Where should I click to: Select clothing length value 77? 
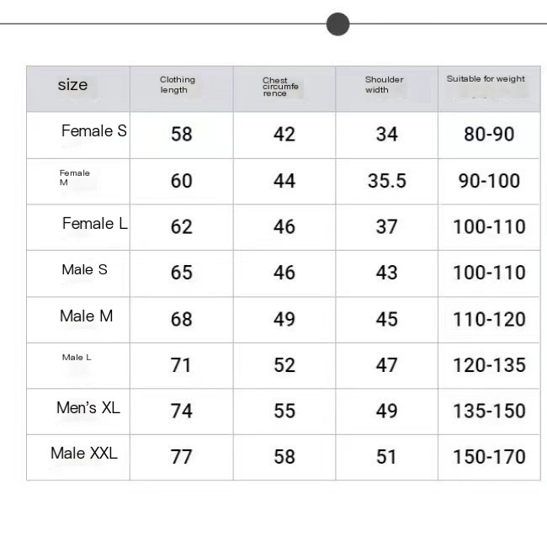tap(182, 457)
